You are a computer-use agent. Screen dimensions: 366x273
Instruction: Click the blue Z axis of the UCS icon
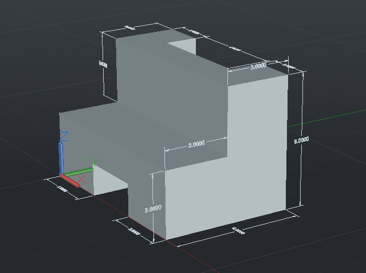(62, 155)
